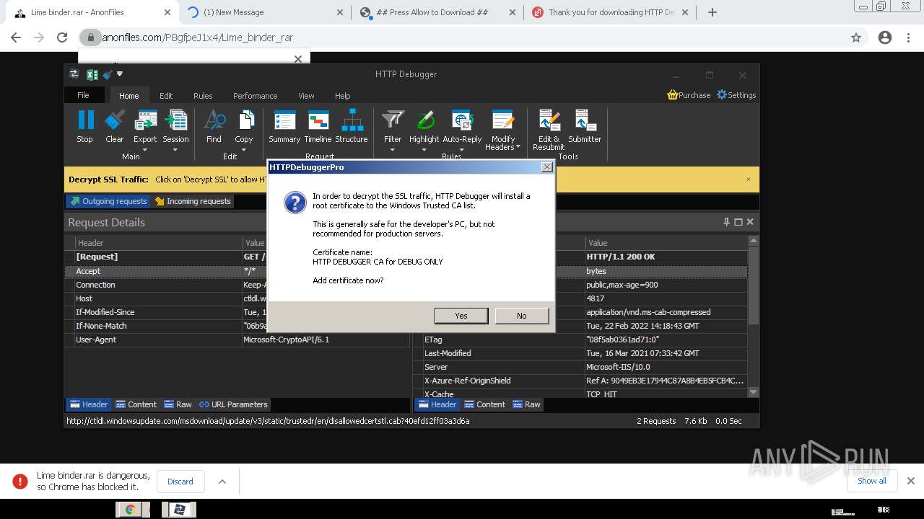The image size is (924, 519).
Task: Open response Raw tab
Action: [x=526, y=404]
